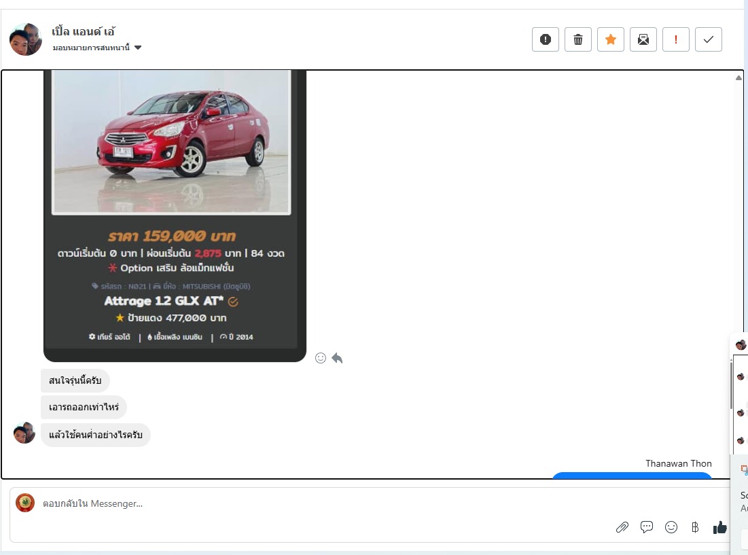This screenshot has width=748, height=555.
Task: Reply to car image message arrow
Action: coord(337,358)
